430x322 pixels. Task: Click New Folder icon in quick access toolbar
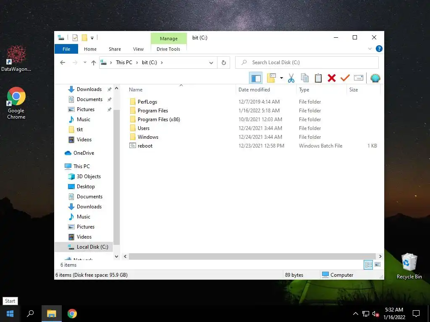click(x=84, y=38)
